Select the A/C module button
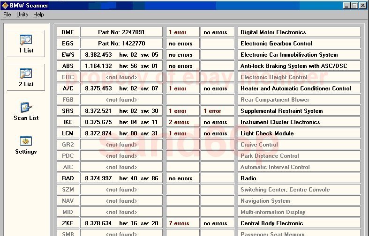The image size is (369, 236). [68, 88]
